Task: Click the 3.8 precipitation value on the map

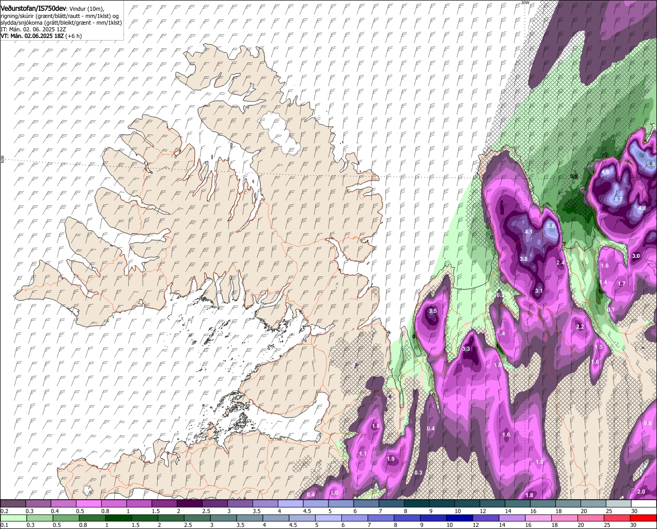Action: point(524,259)
